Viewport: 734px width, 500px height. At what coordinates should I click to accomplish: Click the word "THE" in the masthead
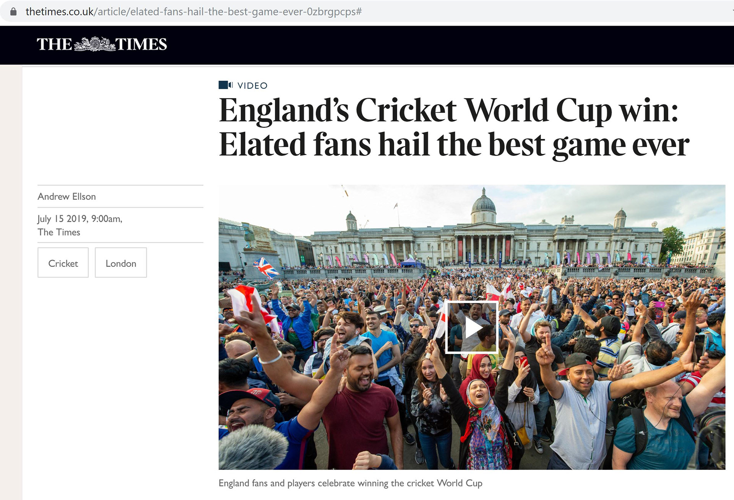(x=54, y=44)
